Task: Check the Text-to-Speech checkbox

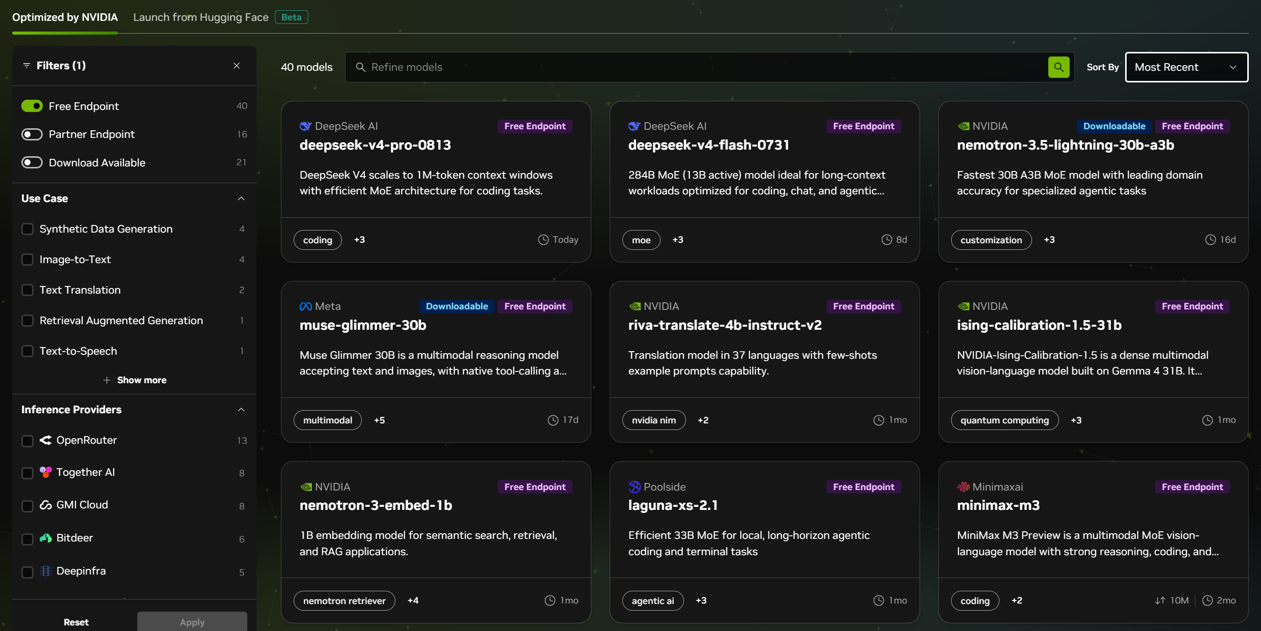Action: tap(27, 351)
